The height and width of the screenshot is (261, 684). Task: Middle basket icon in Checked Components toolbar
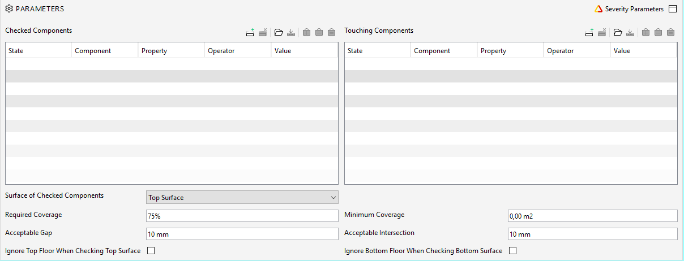(x=319, y=32)
